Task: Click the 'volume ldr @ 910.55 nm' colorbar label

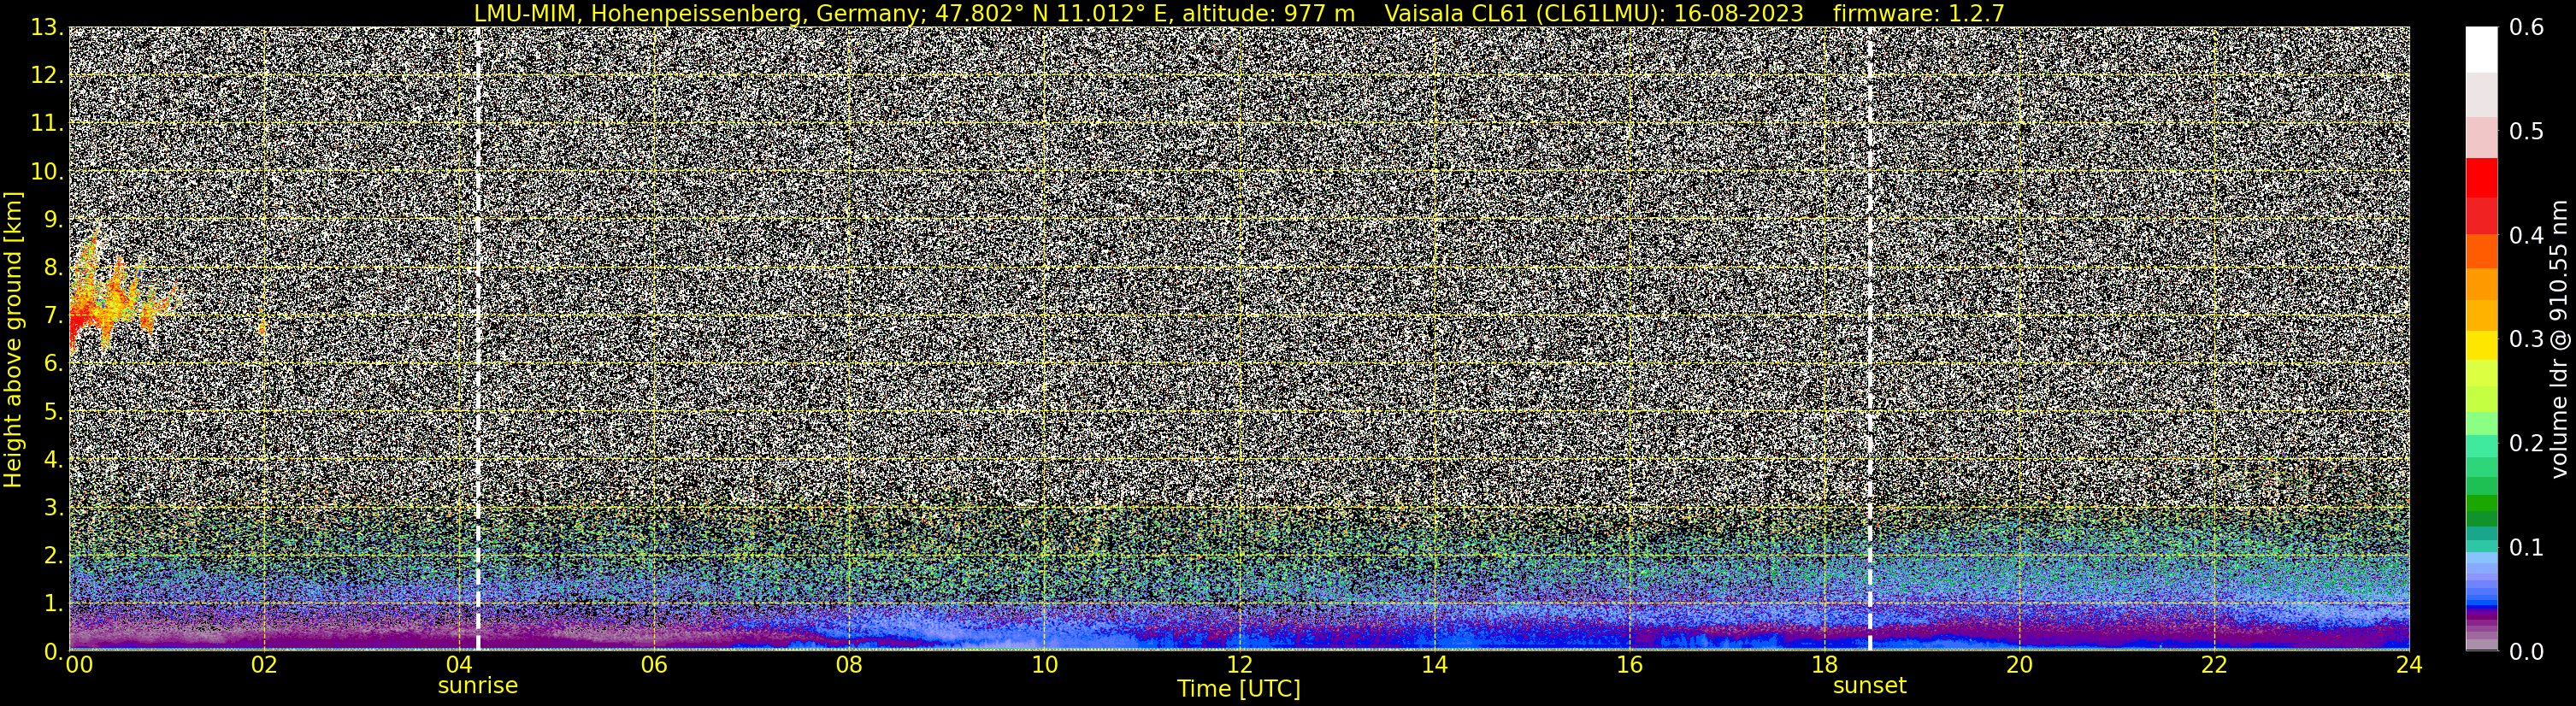Action: [x=2558, y=339]
